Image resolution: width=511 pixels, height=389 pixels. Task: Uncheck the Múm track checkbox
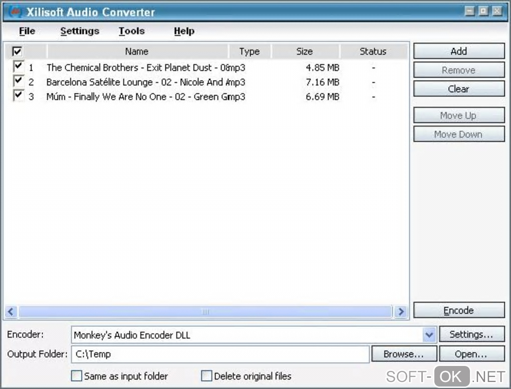pyautogui.click(x=18, y=96)
